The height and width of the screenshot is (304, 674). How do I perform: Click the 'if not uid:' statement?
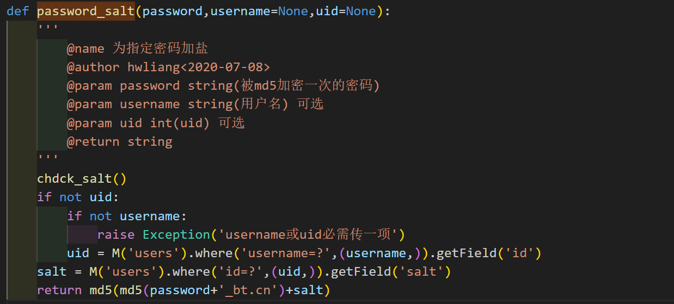pyautogui.click(x=78, y=197)
